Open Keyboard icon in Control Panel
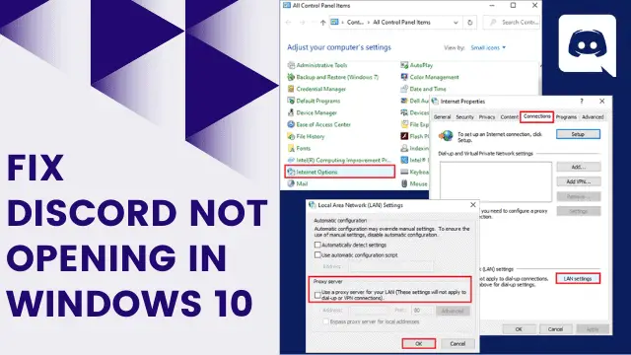The image size is (631, 355). pos(404,172)
